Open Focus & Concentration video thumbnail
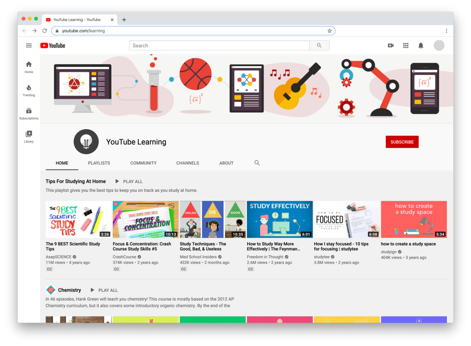This screenshot has width=471, height=346. 146,219
